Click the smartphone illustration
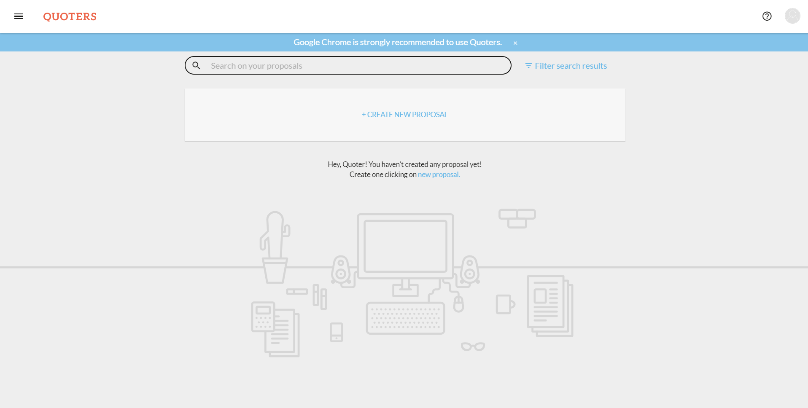 tap(336, 332)
